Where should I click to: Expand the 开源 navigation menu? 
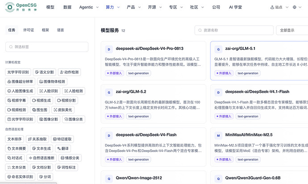click(155, 7)
